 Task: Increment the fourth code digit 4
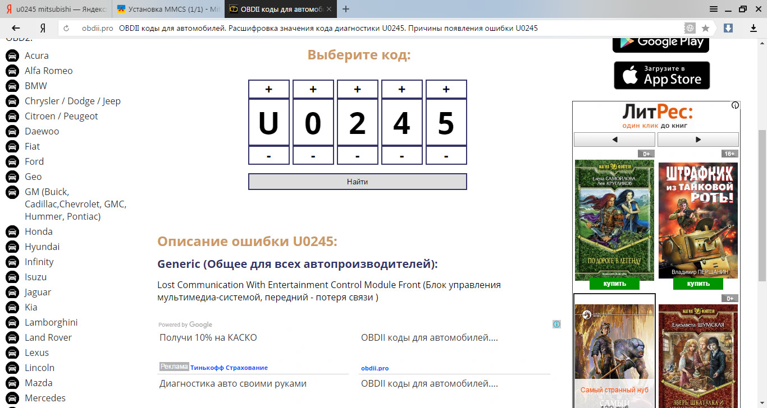pyautogui.click(x=402, y=89)
